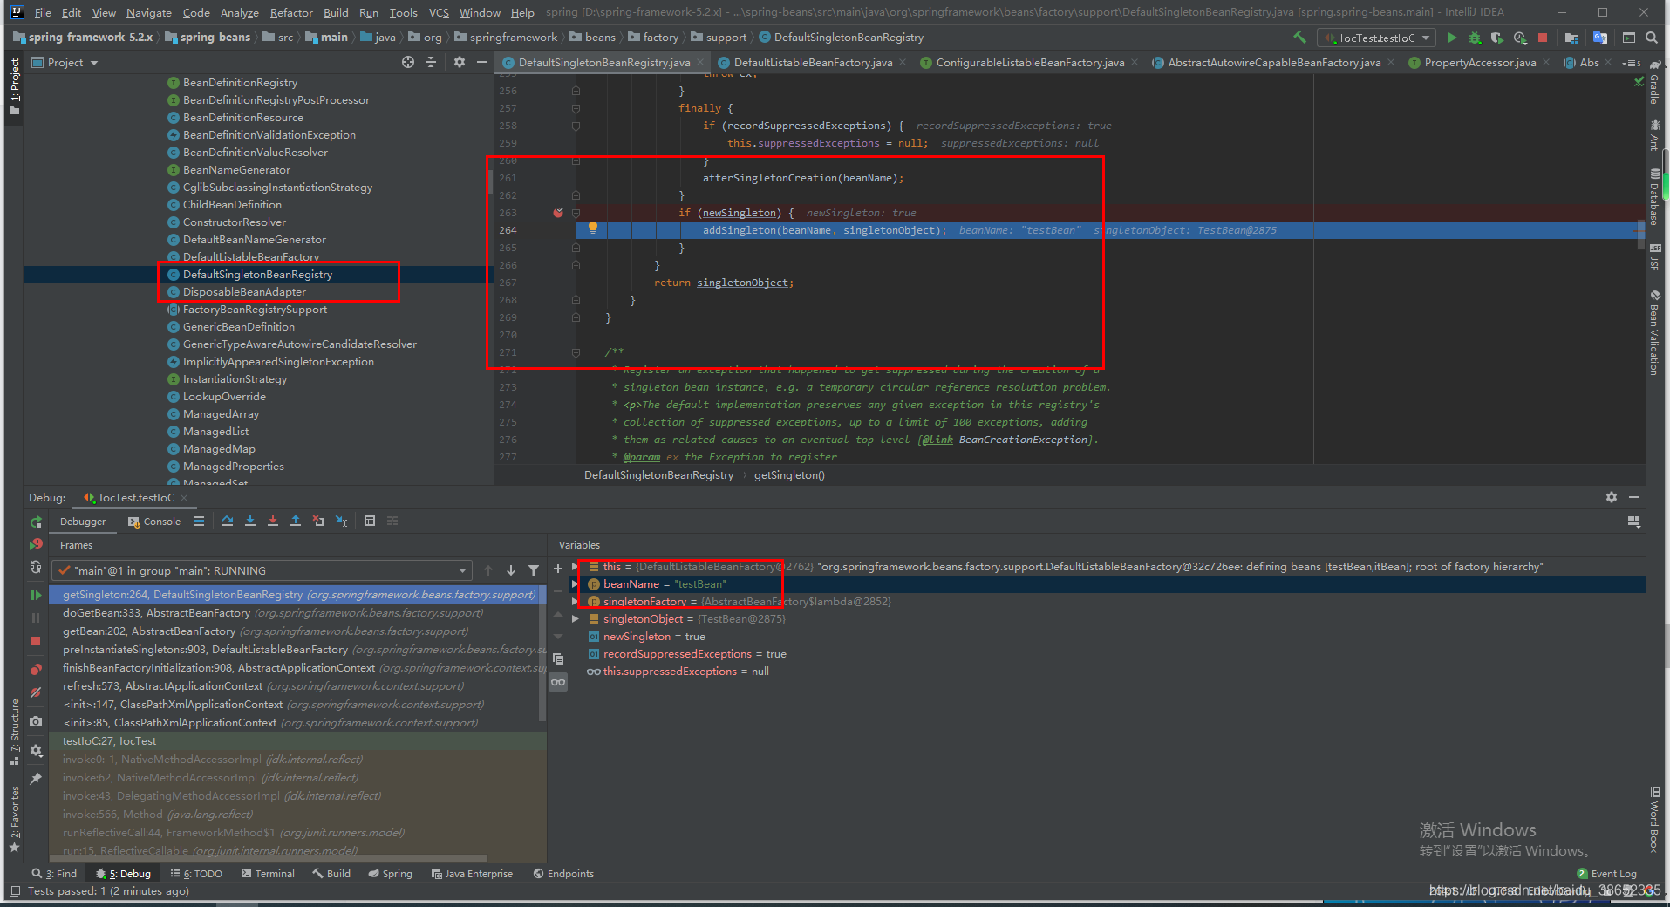This screenshot has height=907, width=1670.
Task: Open Project panel settings with the gear icon
Action: 460,62
